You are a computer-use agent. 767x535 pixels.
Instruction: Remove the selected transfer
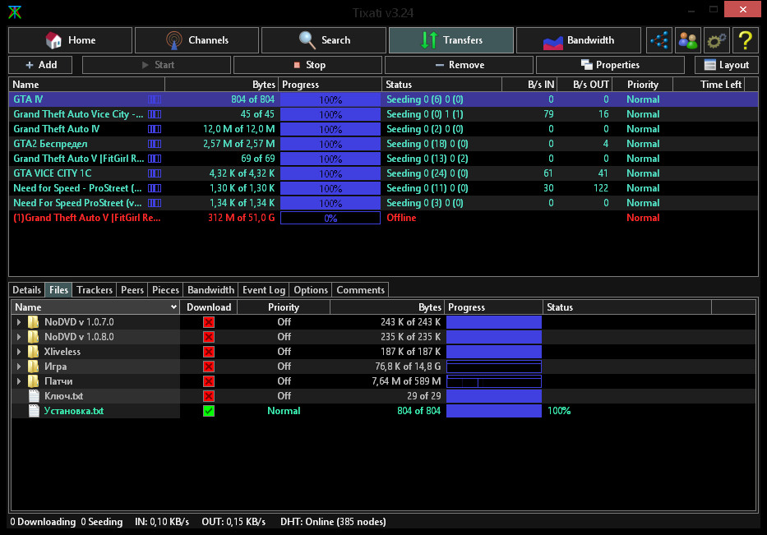(460, 65)
